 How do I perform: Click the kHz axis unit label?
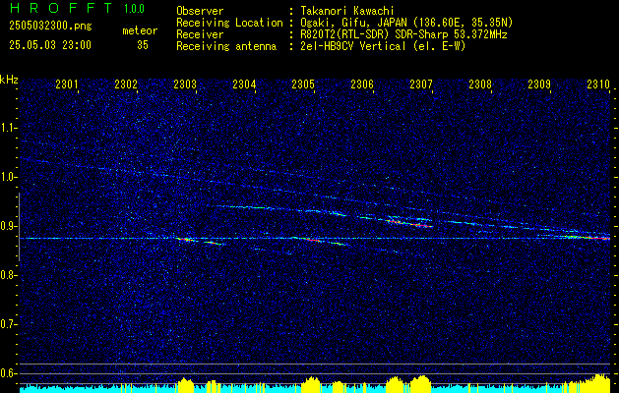tap(9, 80)
